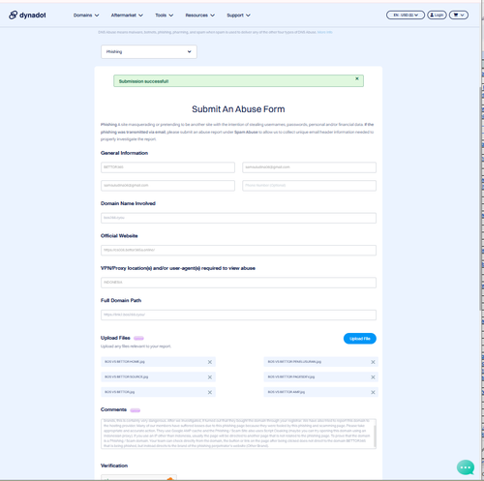
Task: Click the Full Domain Path field
Action: [x=238, y=315]
